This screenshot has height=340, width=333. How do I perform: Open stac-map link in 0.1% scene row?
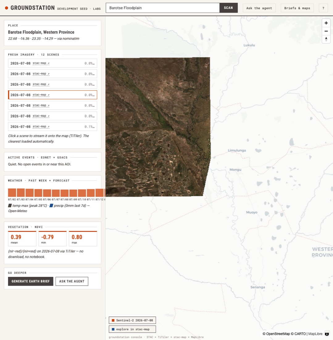tap(41, 126)
